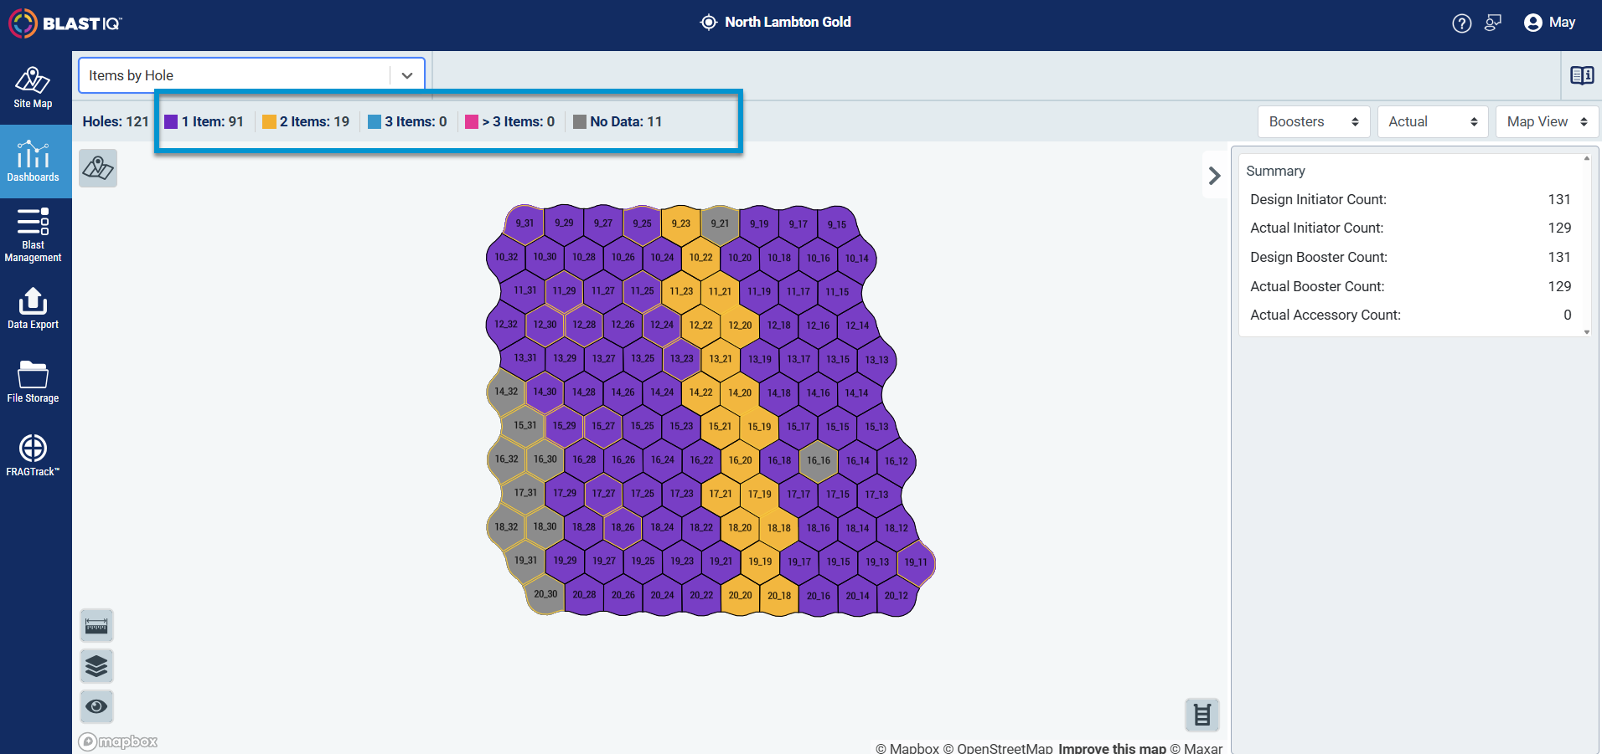Click the Maxar attribution link

pyautogui.click(x=1196, y=748)
